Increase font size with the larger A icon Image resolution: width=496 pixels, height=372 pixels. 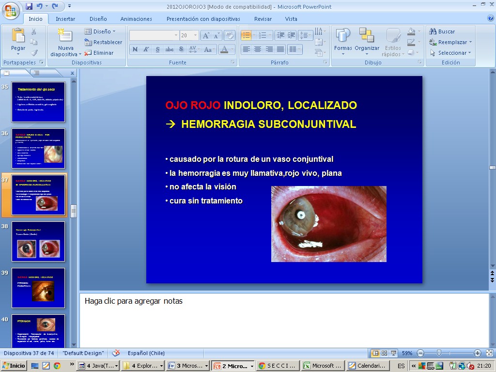click(206, 35)
